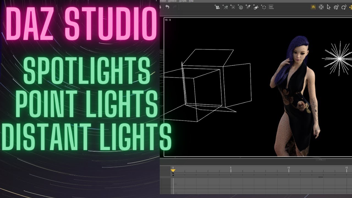
Task: Click the greyed Redo arrow in the toolbar
Action: 175,7
